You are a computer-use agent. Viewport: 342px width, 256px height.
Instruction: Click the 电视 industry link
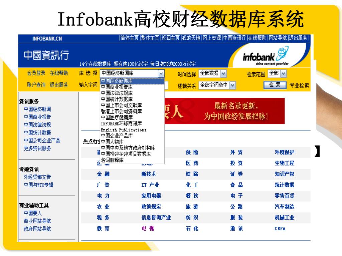[x=148, y=228]
